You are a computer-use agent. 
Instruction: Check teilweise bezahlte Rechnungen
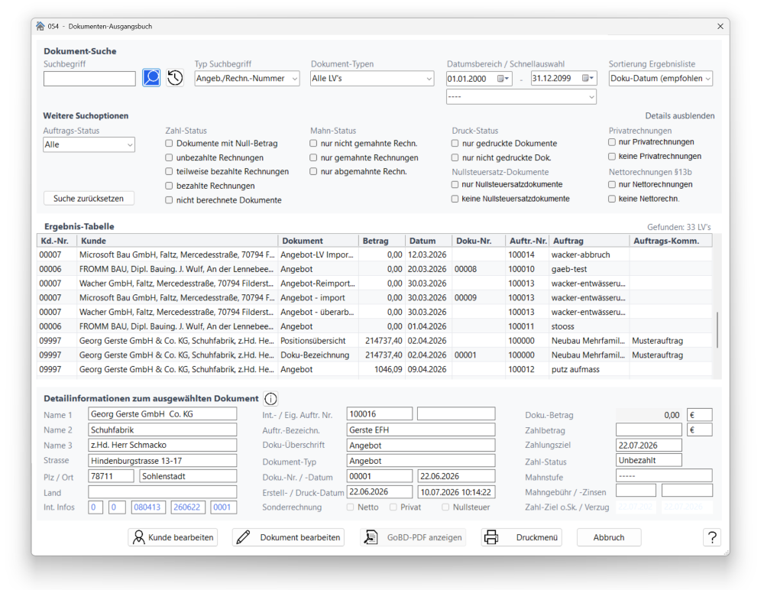click(x=169, y=172)
